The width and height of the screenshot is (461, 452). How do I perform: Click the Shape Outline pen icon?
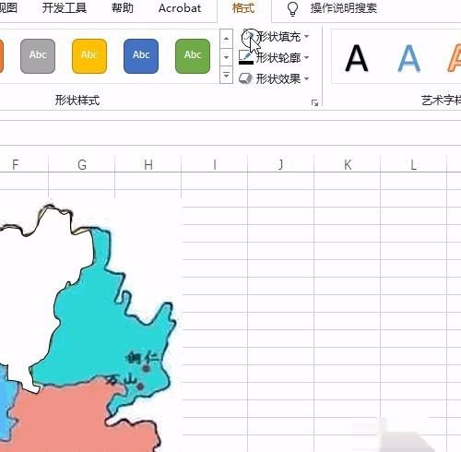tap(246, 57)
